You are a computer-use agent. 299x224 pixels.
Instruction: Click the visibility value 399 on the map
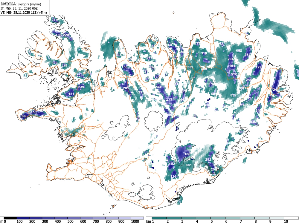click(150, 57)
